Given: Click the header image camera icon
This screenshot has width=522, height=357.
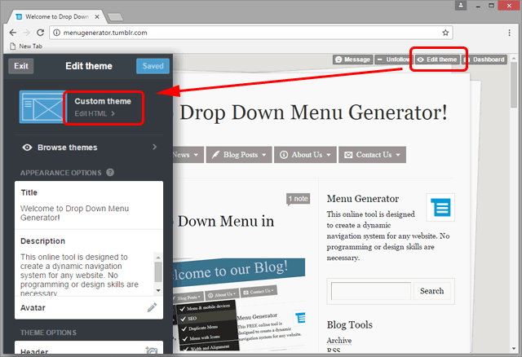Looking at the screenshot, I should (x=151, y=350).
